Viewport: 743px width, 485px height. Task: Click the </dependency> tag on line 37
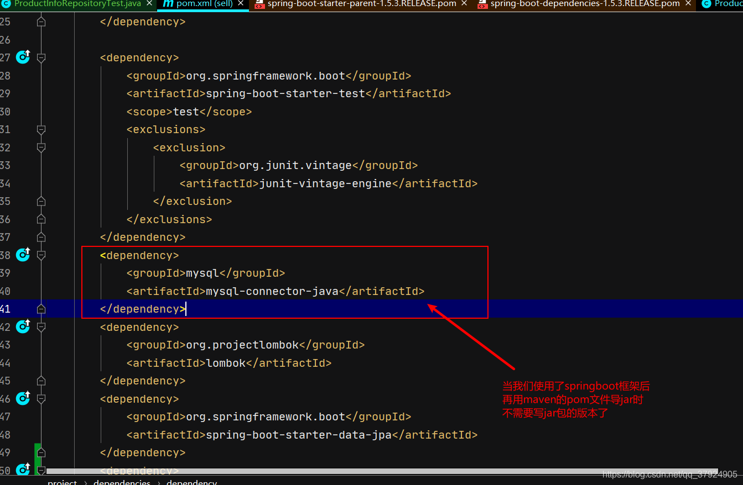[x=143, y=237]
